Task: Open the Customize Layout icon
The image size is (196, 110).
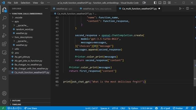Action: pyautogui.click(x=169, y=3)
